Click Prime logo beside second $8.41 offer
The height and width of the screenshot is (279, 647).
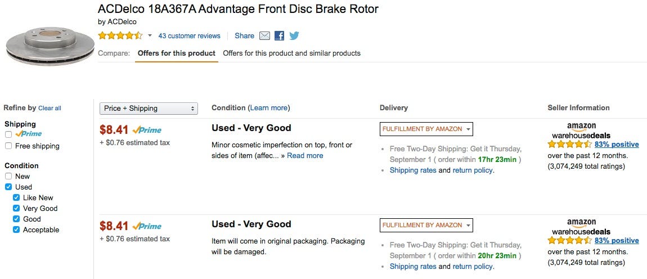pos(147,226)
